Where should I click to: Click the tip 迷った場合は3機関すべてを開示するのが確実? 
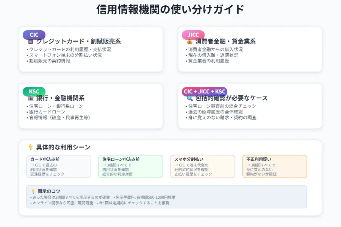click(x=70, y=197)
